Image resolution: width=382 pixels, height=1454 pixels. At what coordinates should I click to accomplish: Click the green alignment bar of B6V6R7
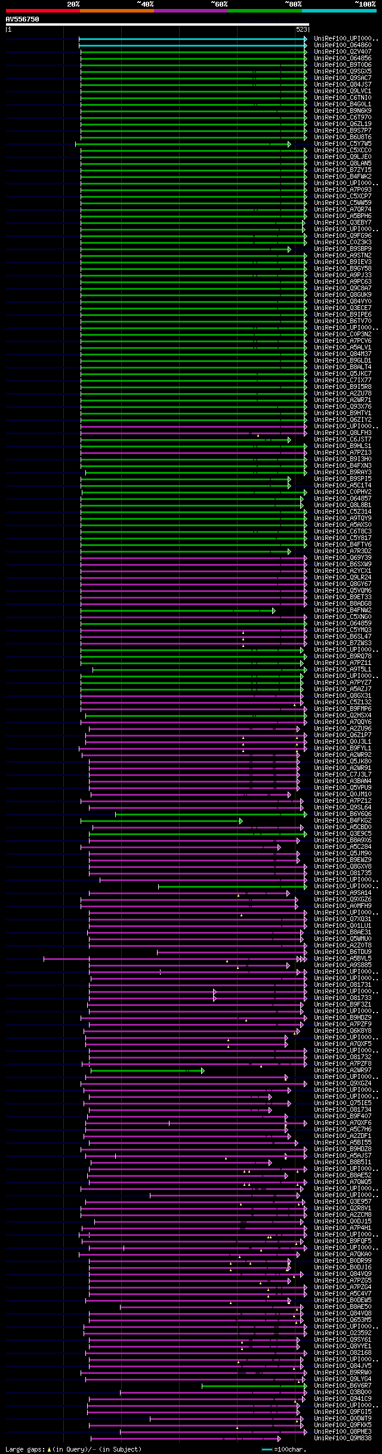[x=254, y=1386]
